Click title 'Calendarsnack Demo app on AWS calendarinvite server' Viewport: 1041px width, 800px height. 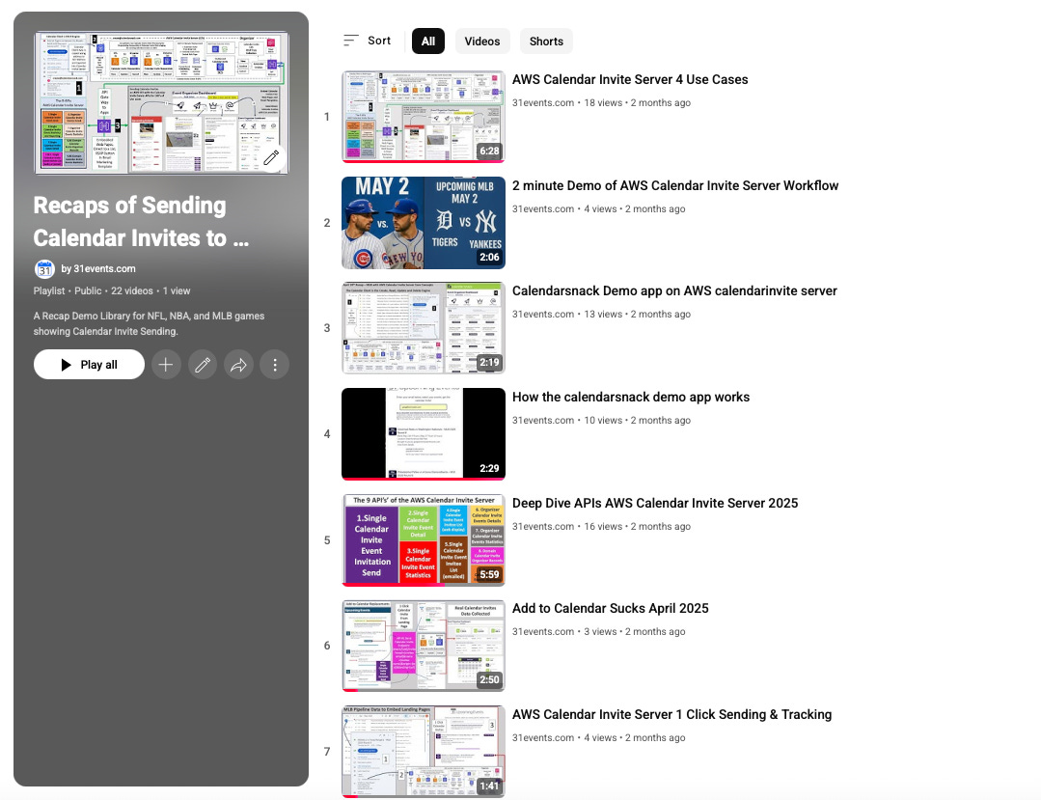(x=674, y=290)
